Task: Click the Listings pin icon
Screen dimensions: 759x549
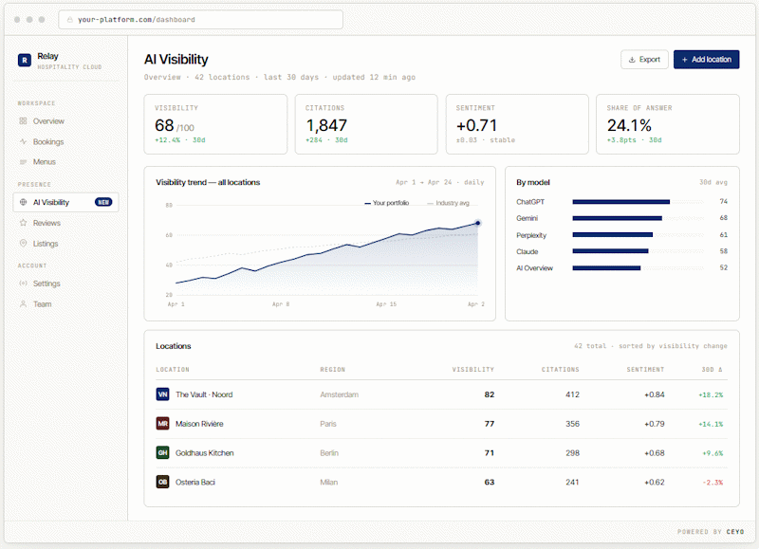Action: pyautogui.click(x=23, y=244)
